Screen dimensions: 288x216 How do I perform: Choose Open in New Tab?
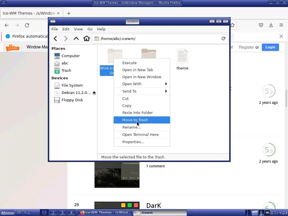pyautogui.click(x=142, y=70)
